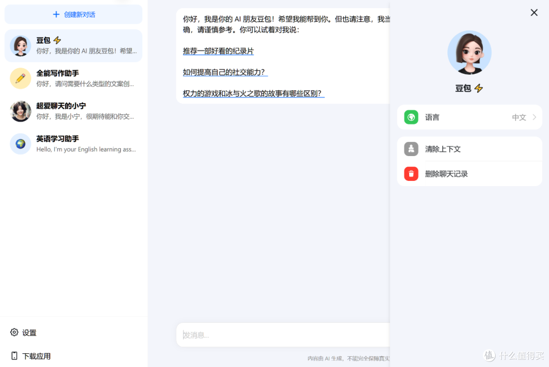
Task: Focus the 发消息 message input field
Action: click(283, 335)
